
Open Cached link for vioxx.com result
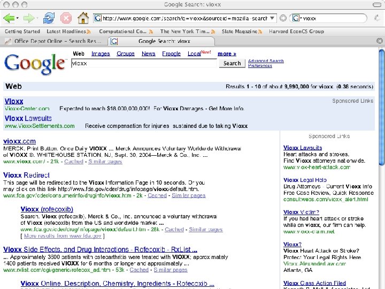[74, 162]
